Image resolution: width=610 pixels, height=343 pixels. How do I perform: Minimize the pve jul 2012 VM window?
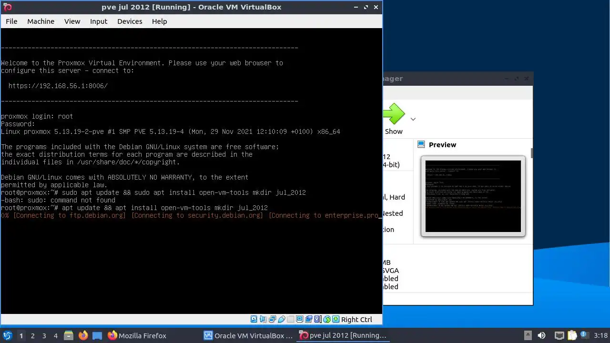pos(356,7)
